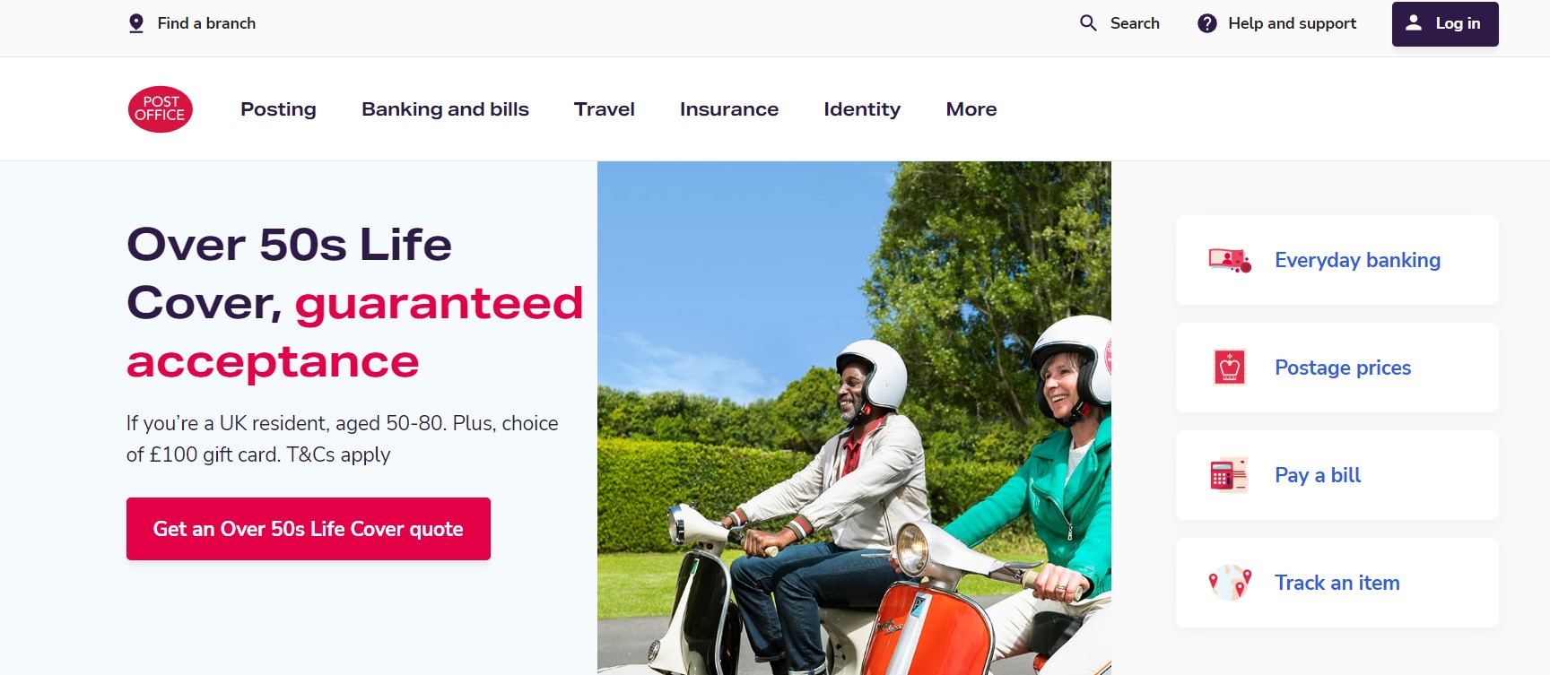Click the Find a branch link

[x=206, y=23]
